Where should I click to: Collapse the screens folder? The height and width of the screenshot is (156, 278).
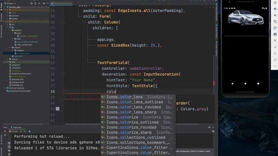(10, 30)
